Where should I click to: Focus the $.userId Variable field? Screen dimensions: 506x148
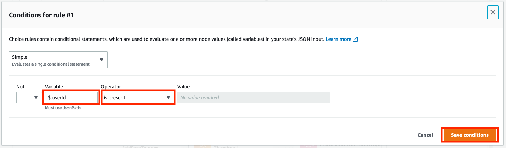point(71,98)
